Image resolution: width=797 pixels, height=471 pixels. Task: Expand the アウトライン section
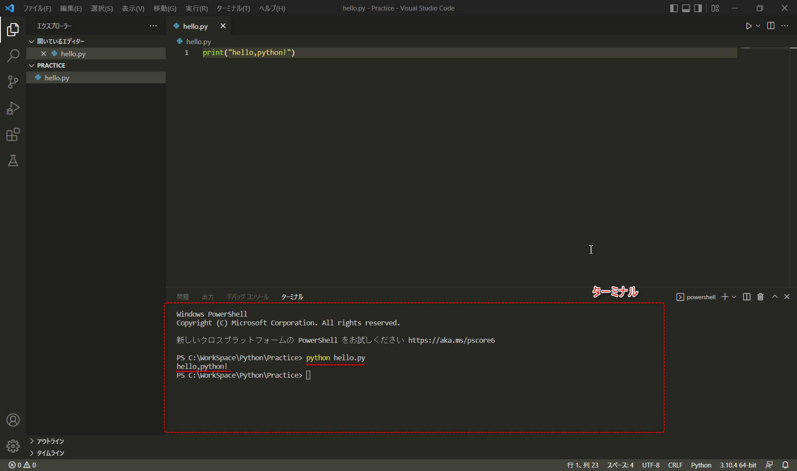point(96,441)
